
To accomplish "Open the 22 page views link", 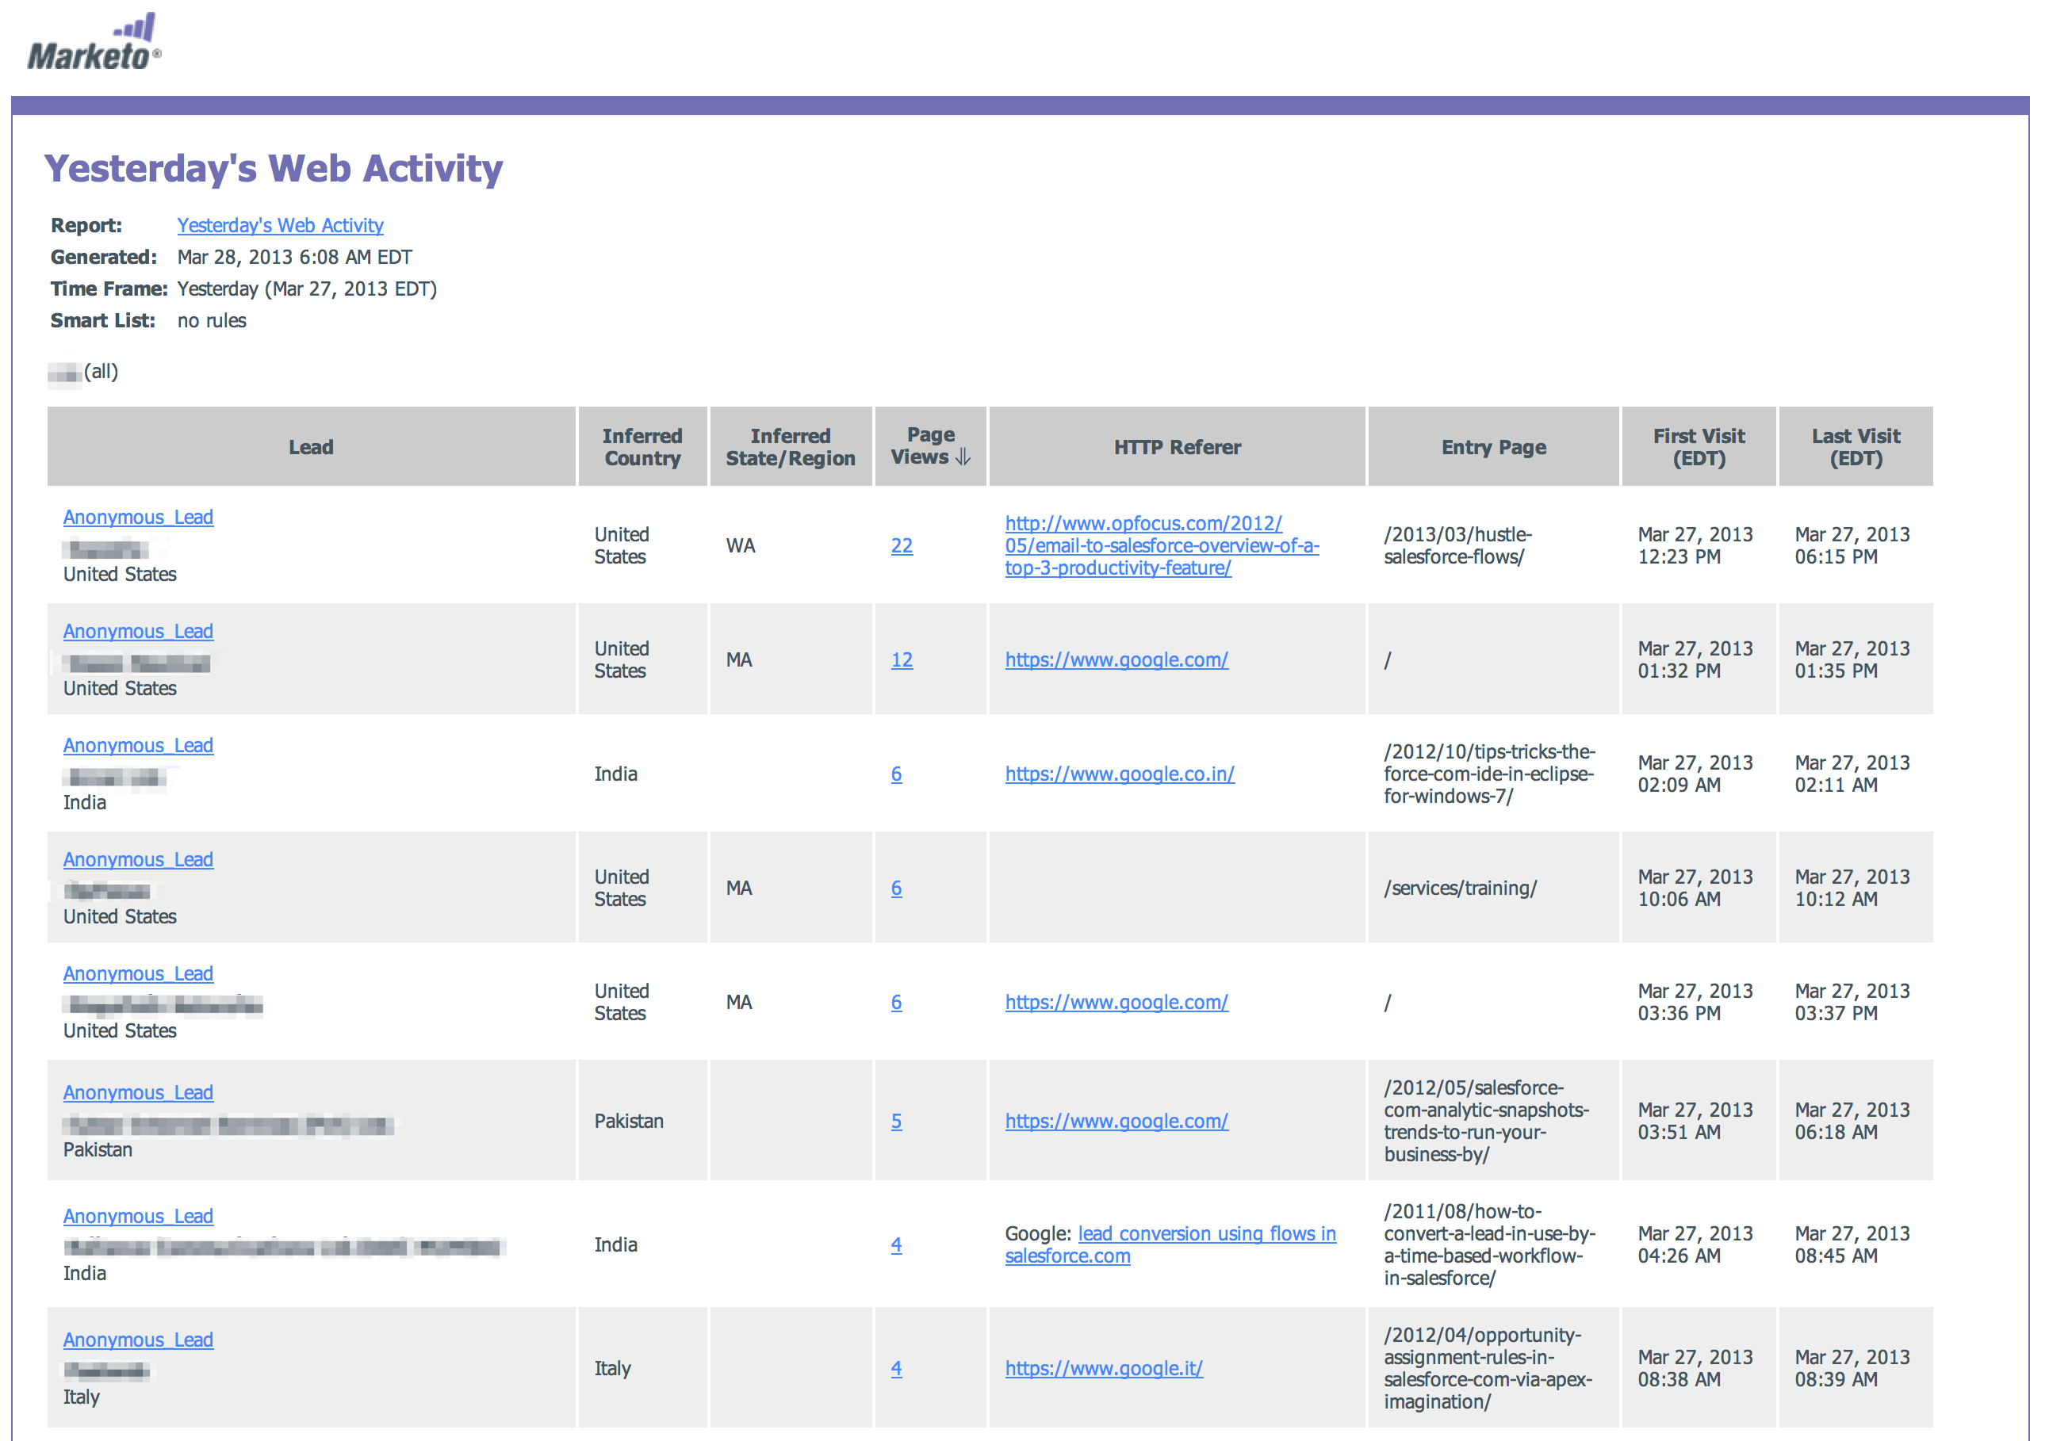I will click(x=902, y=546).
